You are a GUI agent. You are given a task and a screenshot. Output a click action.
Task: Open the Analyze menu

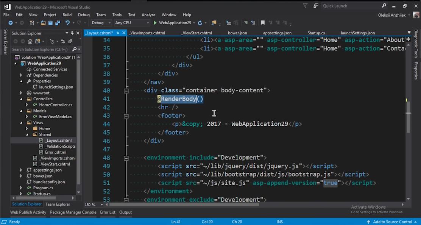(148, 15)
